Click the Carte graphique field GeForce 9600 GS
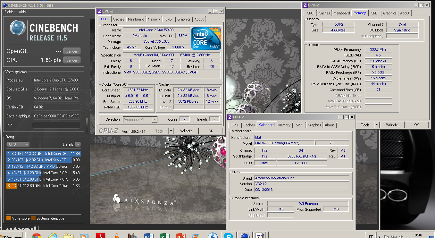The width and height of the screenshot is (435, 238). [x=56, y=116]
